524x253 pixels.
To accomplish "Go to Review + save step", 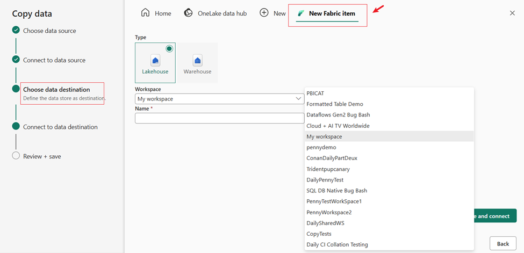I will pos(42,156).
